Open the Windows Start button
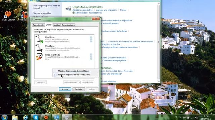 [4, 117]
